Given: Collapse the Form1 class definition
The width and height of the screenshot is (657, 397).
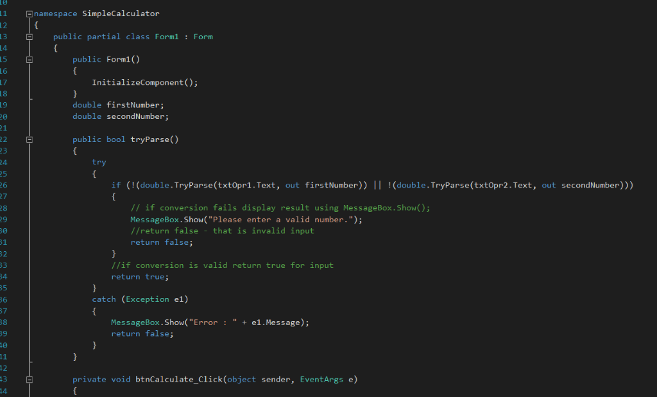Looking at the screenshot, I should point(28,36).
